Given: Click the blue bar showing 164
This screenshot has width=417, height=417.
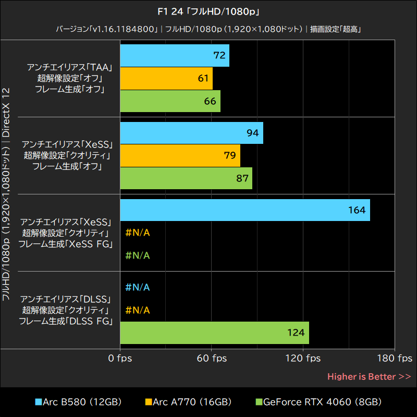Looking at the screenshot, I should tap(245, 210).
